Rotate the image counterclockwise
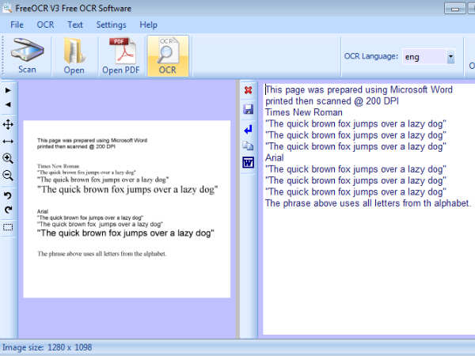This screenshot has height=356, width=475. (8, 195)
